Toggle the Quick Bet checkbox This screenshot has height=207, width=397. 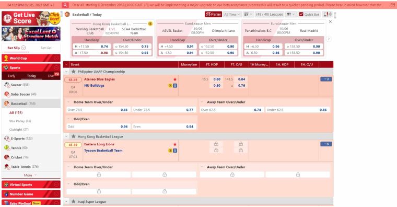click(301, 15)
